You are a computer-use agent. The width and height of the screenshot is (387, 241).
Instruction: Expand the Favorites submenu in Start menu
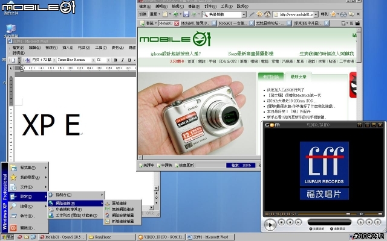(x=28, y=177)
